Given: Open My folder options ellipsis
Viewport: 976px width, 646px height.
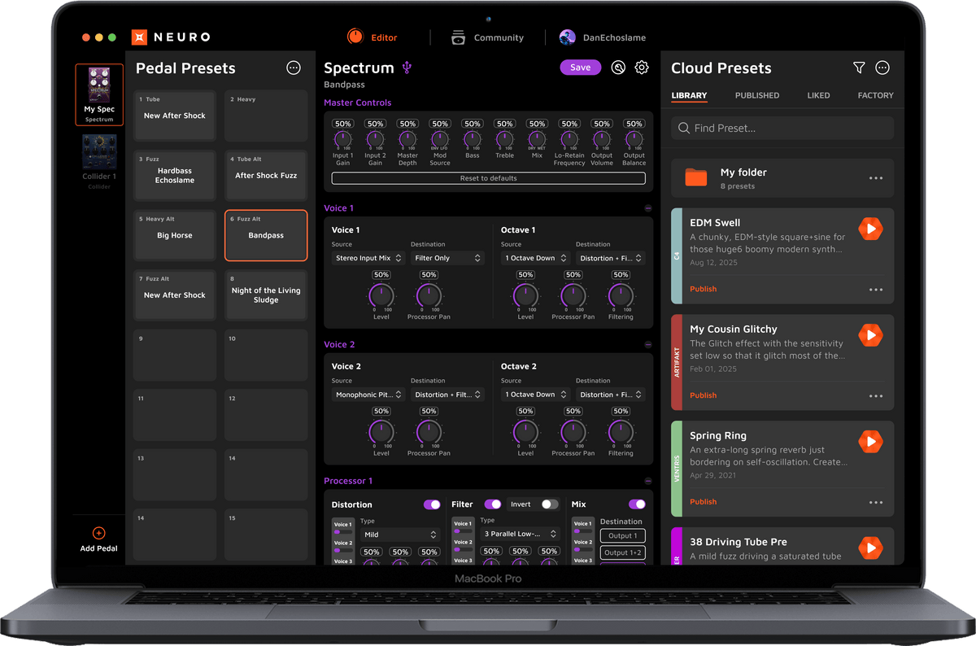Looking at the screenshot, I should [876, 178].
